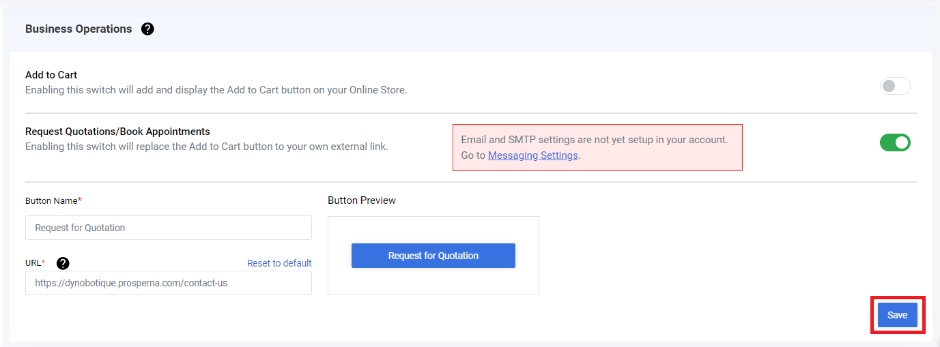
Task: Click the help icon next to URL label
Action: [x=63, y=263]
